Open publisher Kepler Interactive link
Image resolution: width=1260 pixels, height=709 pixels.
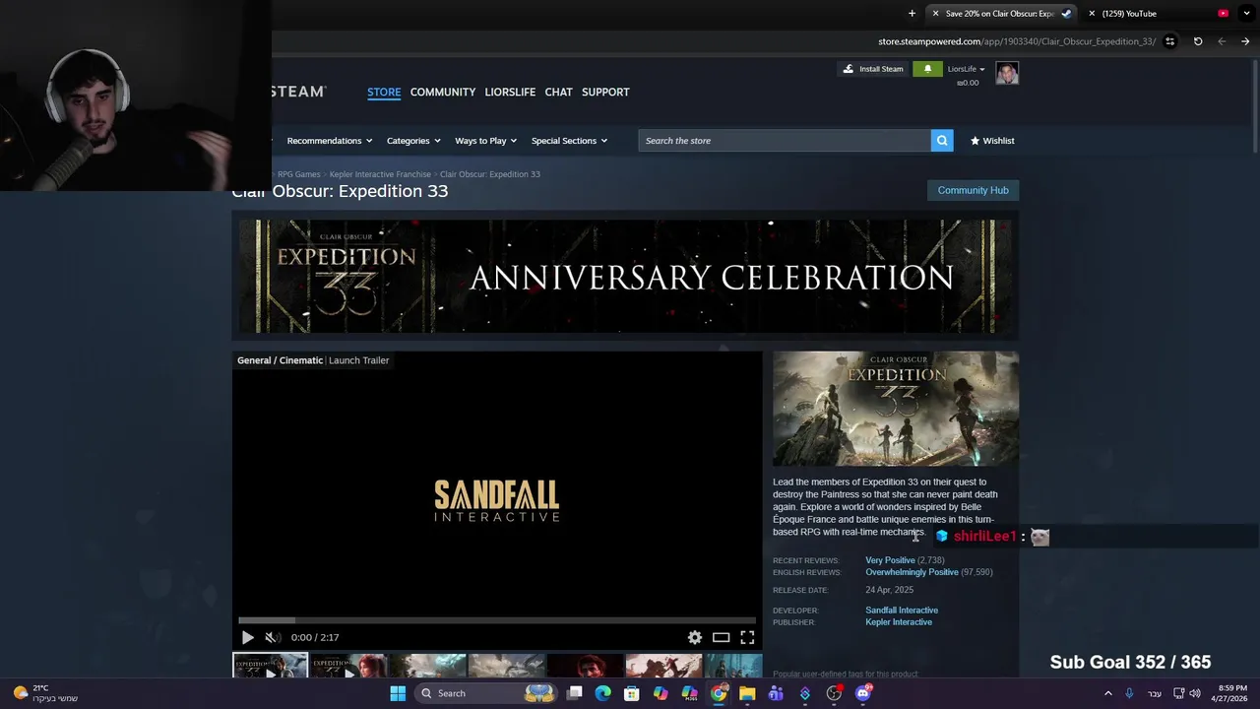[x=899, y=622]
